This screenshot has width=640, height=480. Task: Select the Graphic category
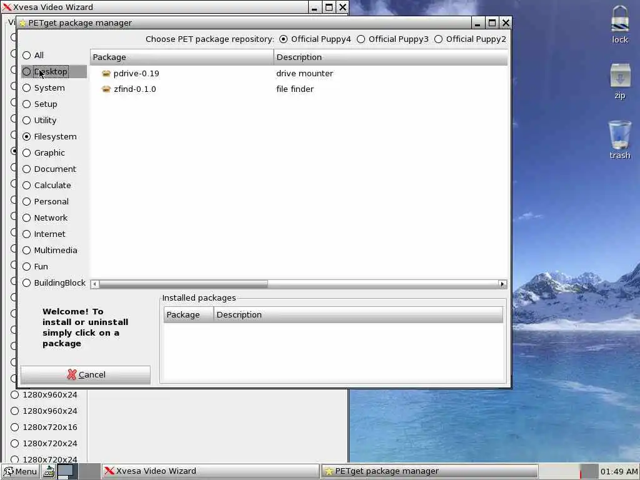(44, 152)
